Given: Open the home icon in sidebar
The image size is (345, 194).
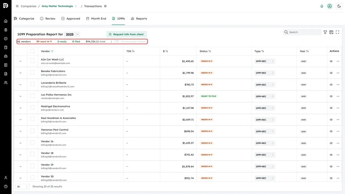Looking at the screenshot, I should [x=6, y=21].
